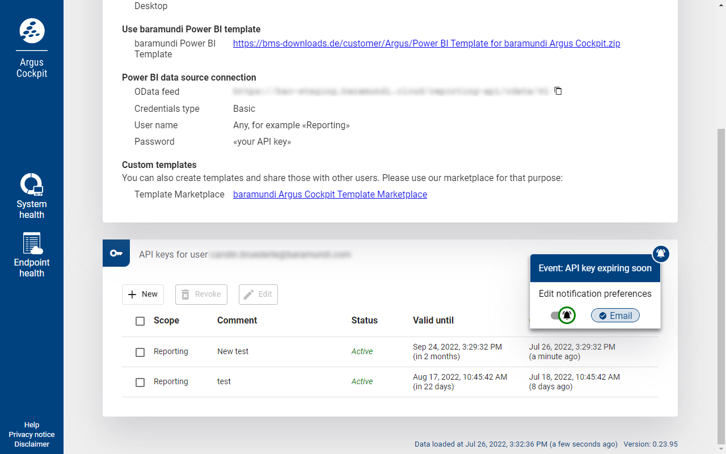Click New to create an API key
Viewport: 726px width, 454px height.
tap(143, 294)
